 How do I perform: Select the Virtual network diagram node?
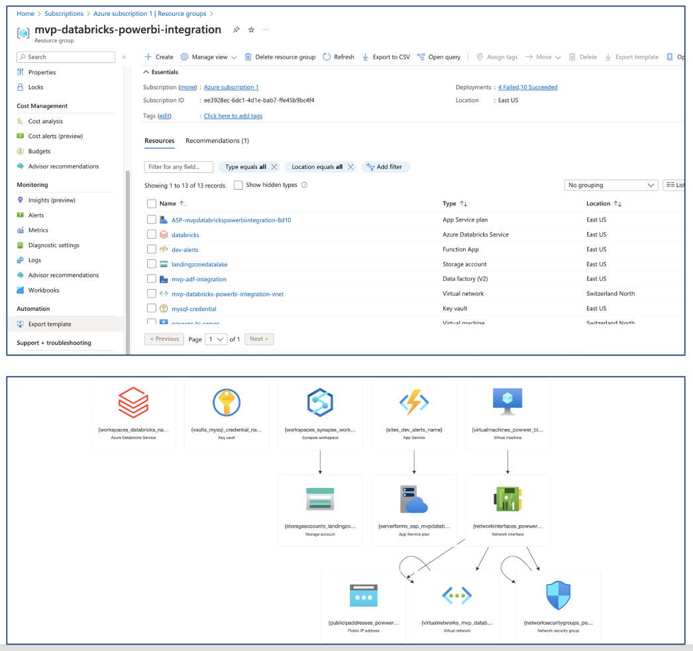point(457,607)
